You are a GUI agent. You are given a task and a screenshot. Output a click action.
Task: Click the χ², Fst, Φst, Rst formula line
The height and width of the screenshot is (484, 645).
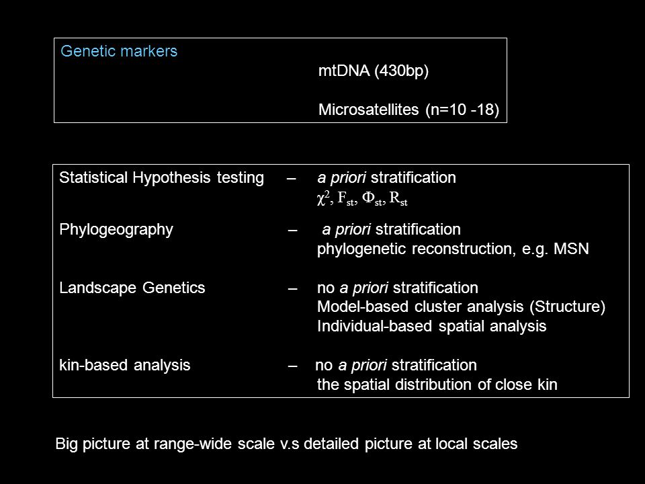coord(362,198)
